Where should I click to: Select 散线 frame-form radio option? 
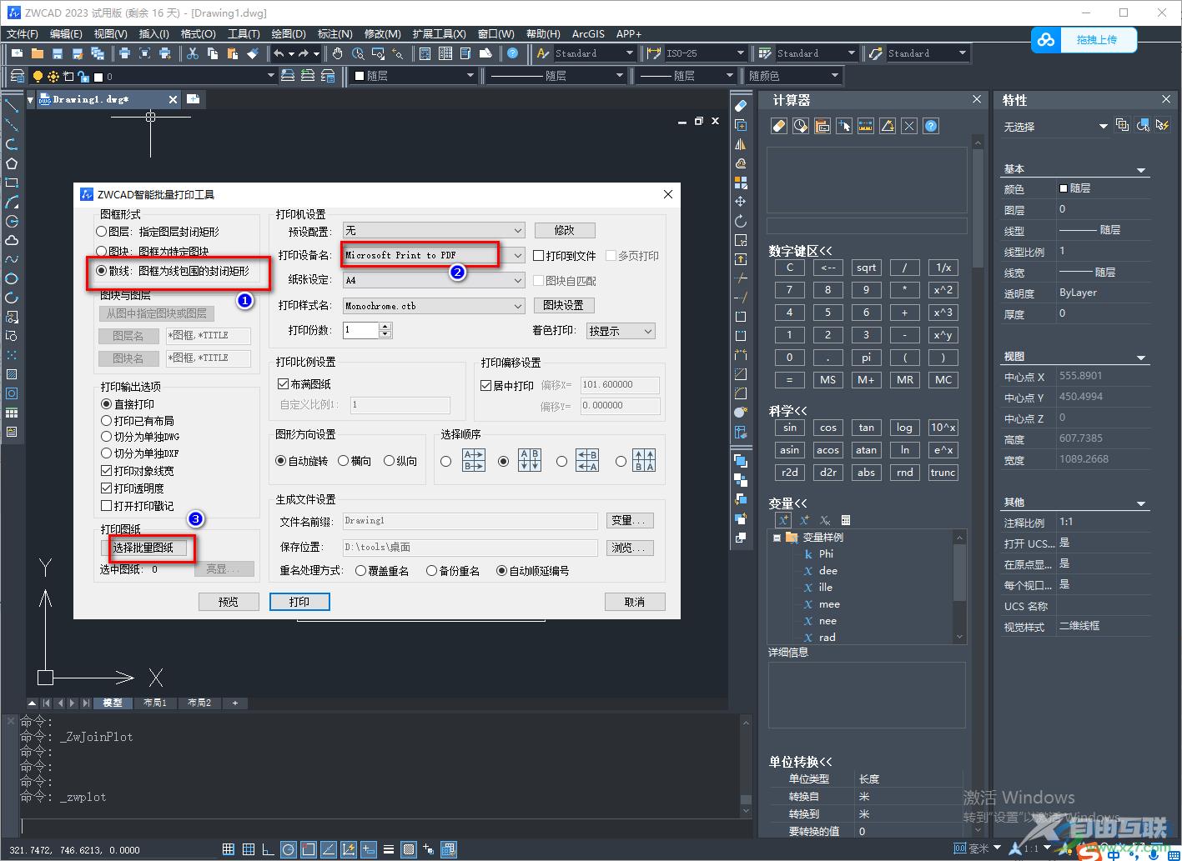[x=173, y=271]
